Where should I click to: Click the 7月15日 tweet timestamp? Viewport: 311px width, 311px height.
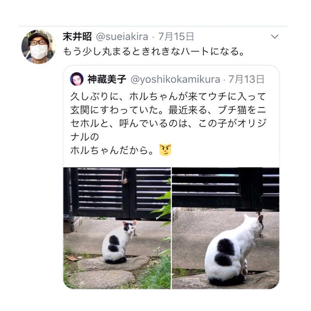click(x=176, y=37)
